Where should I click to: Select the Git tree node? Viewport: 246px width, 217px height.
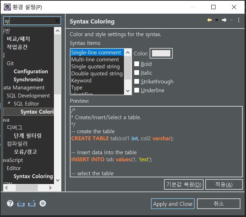[x=10, y=63]
